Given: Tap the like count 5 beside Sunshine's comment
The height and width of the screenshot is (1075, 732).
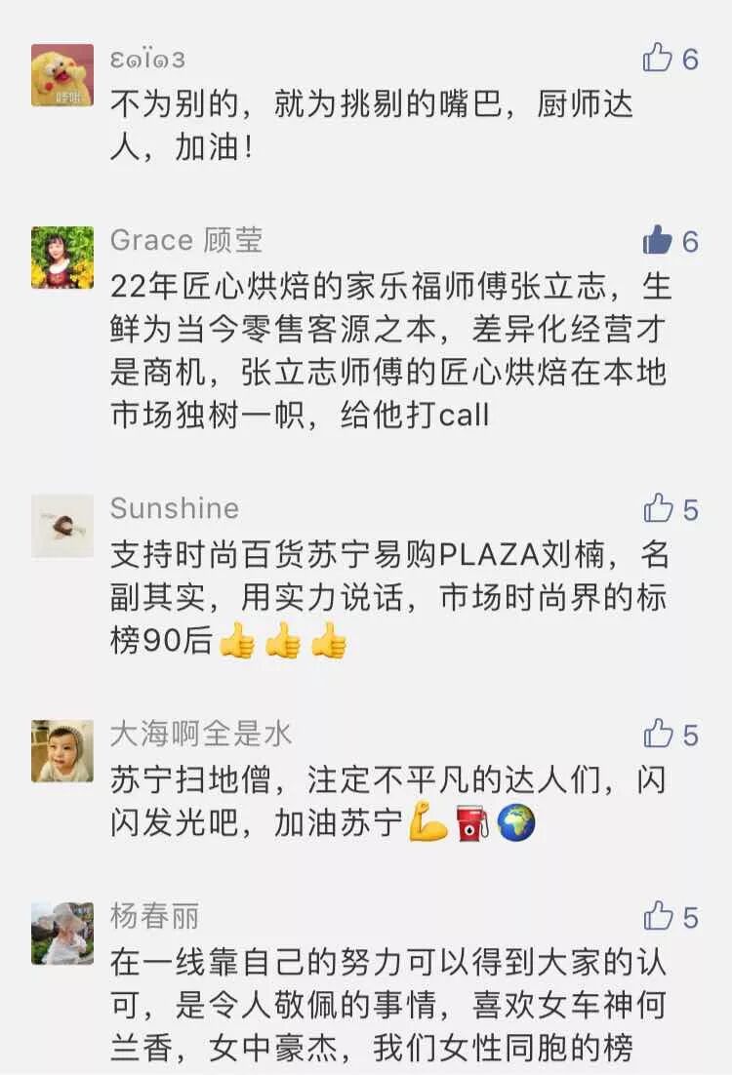Looking at the screenshot, I should 690,511.
